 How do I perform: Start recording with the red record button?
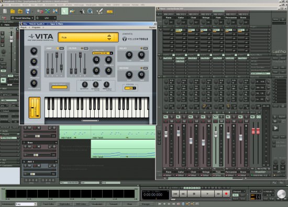coord(226,193)
